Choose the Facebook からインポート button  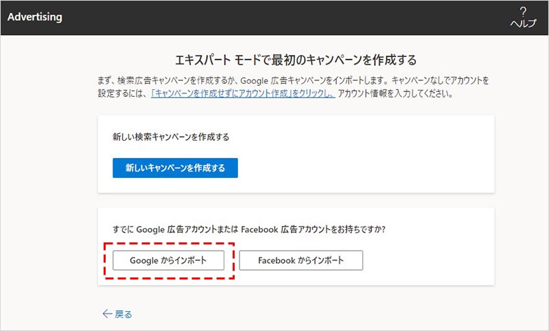click(301, 260)
